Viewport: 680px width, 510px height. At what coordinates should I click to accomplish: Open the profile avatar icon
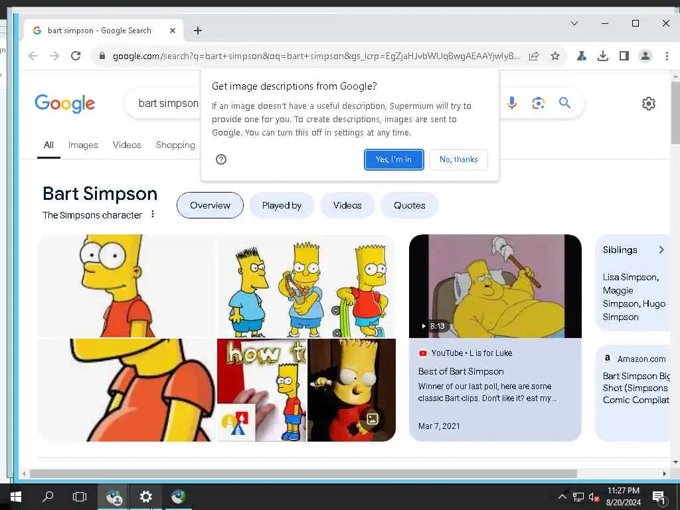[645, 56]
